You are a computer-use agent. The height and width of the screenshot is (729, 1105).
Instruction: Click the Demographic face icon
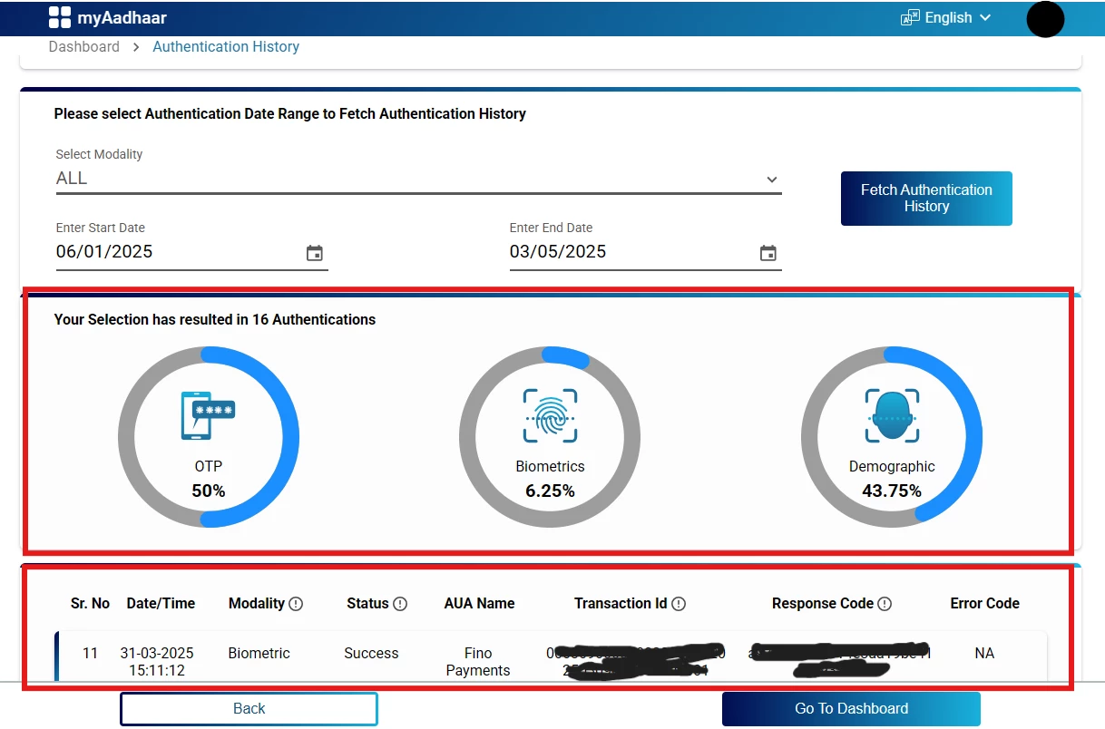(892, 416)
